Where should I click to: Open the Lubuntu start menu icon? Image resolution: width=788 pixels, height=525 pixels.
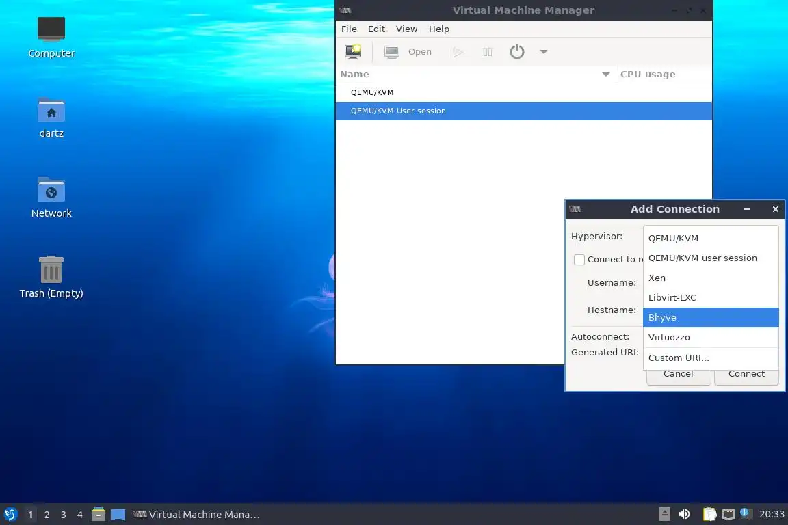click(10, 515)
